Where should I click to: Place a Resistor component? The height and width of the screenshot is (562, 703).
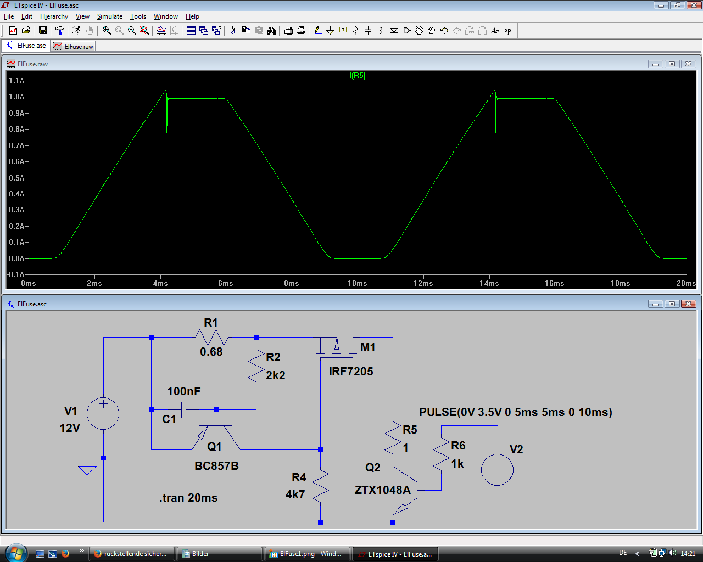356,31
